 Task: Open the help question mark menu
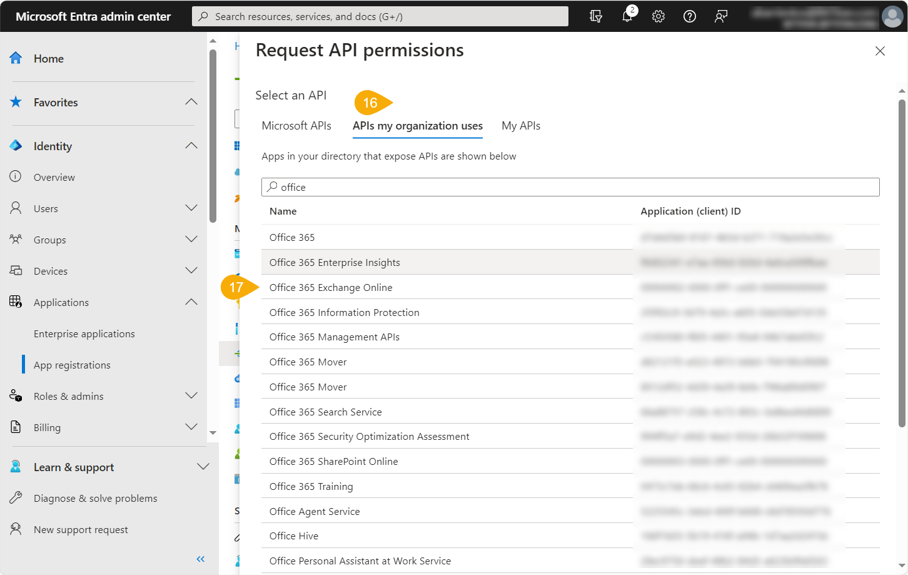[690, 16]
